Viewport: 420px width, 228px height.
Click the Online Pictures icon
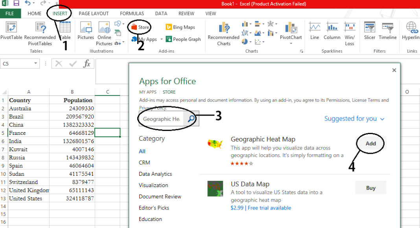(104, 31)
